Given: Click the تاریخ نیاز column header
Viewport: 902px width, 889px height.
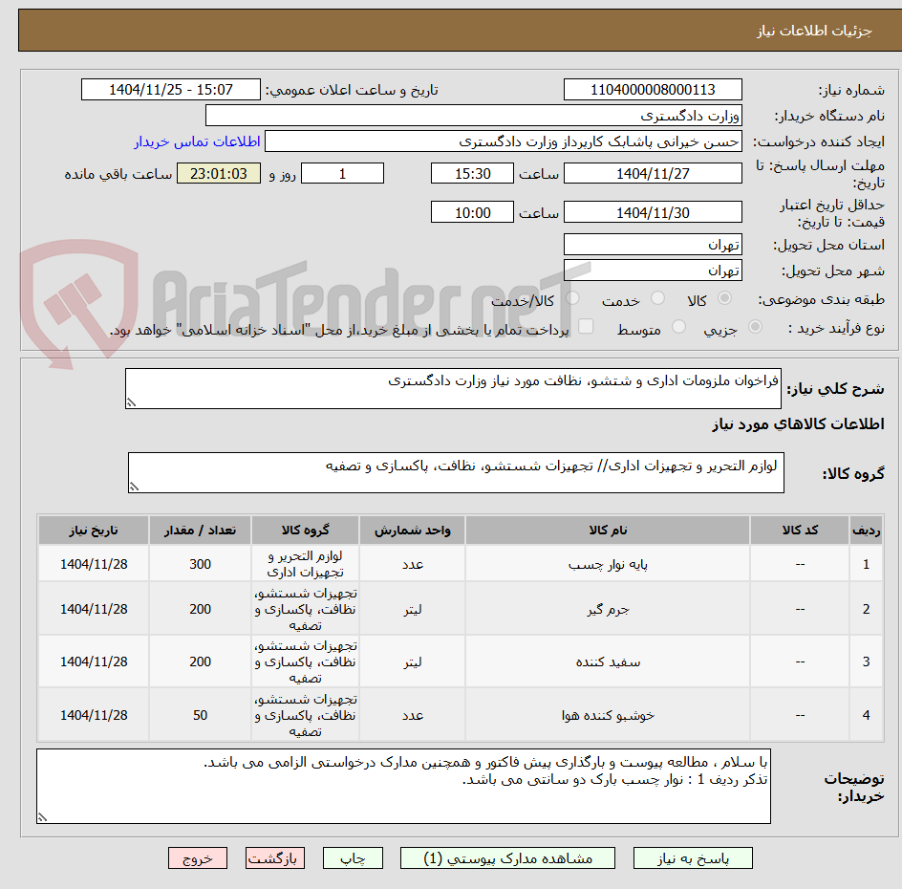Looking at the screenshot, I should coord(94,530).
